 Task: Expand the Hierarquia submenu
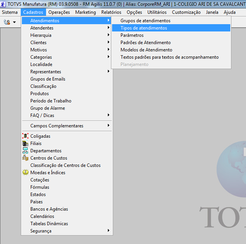[67, 35]
